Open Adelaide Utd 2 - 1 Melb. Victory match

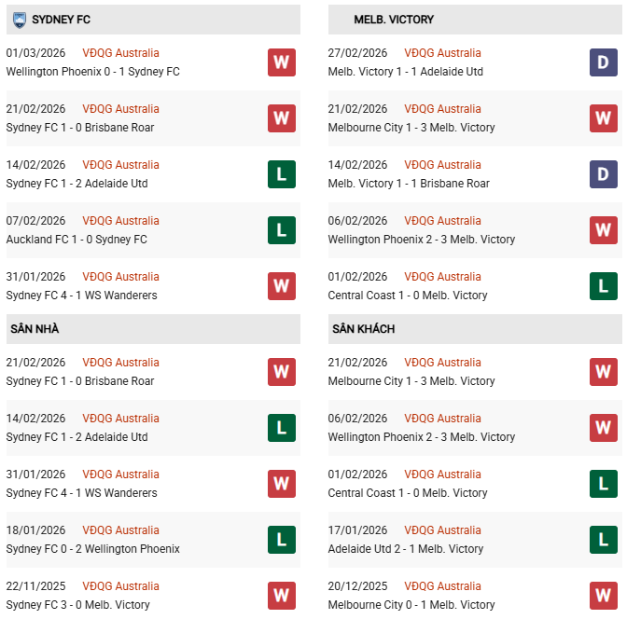(x=406, y=549)
